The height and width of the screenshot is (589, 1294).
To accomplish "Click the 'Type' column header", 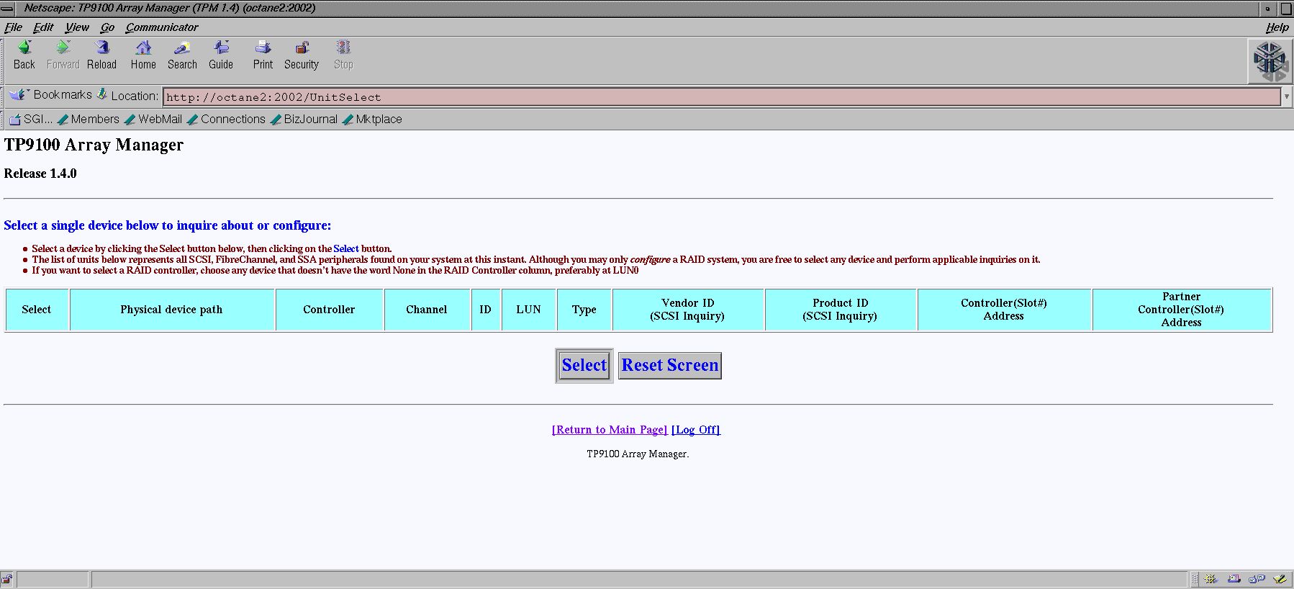I will point(584,310).
